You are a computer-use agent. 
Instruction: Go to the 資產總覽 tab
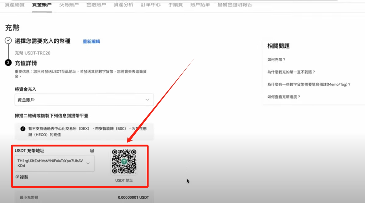coord(15,5)
